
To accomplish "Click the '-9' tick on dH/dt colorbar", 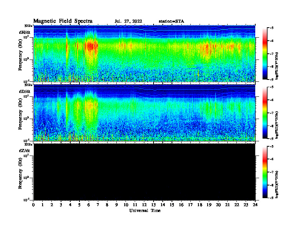I will coord(272,79).
